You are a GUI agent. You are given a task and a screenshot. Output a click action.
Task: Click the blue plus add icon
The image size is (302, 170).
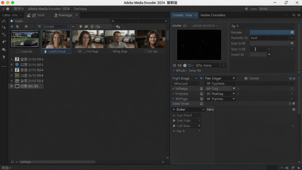[x=12, y=26]
